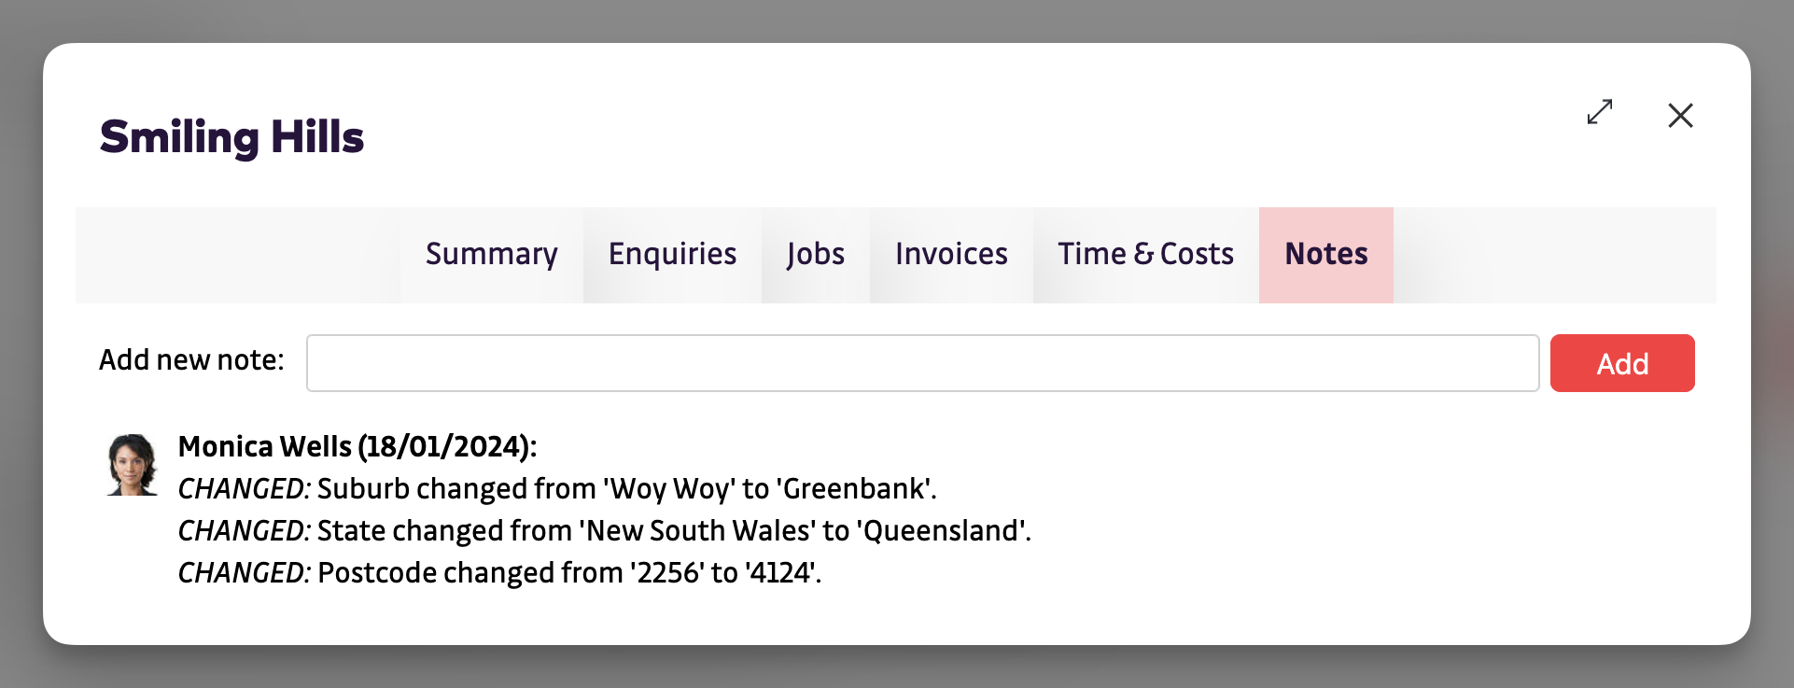Click blank tab bar area right of Notes
This screenshot has height=688, width=1794.
coord(1554,255)
